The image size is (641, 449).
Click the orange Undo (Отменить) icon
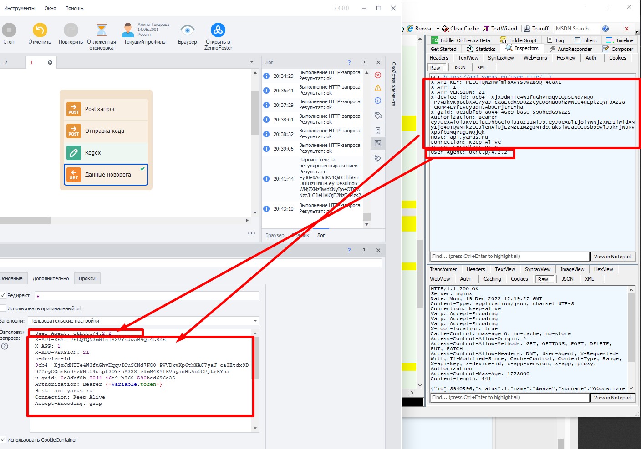pos(40,30)
